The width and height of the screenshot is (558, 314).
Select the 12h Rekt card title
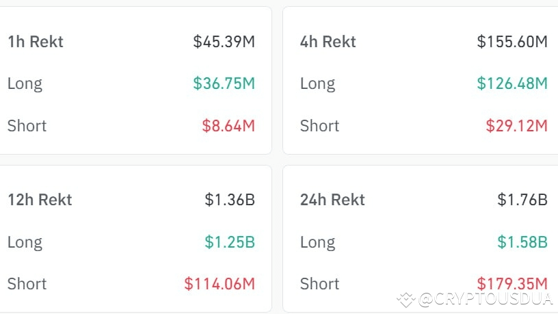pyautogui.click(x=40, y=200)
